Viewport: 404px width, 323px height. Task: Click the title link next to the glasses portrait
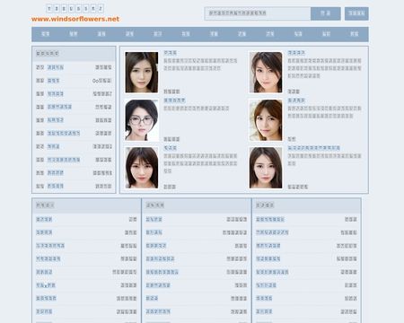(x=174, y=100)
